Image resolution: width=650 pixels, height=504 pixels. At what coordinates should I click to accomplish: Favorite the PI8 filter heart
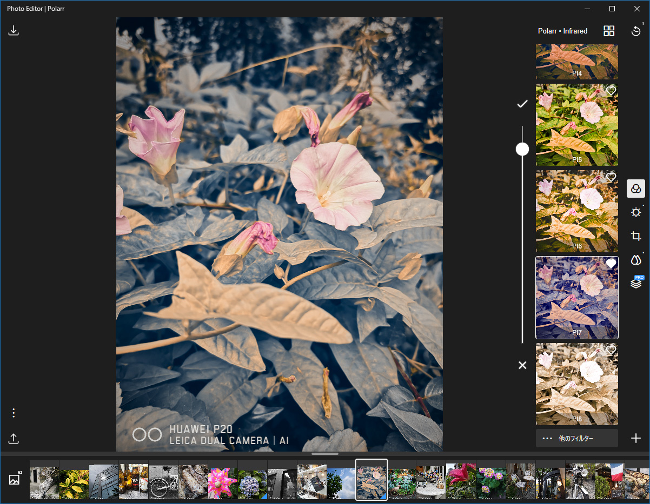pyautogui.click(x=611, y=350)
